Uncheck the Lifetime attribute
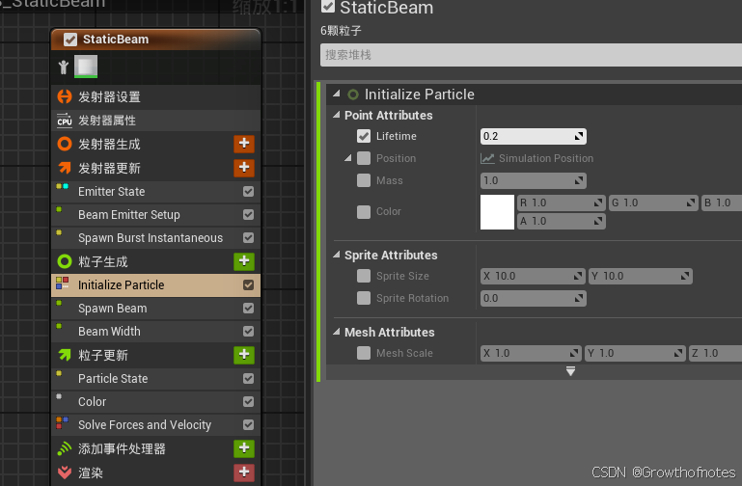 (x=364, y=136)
